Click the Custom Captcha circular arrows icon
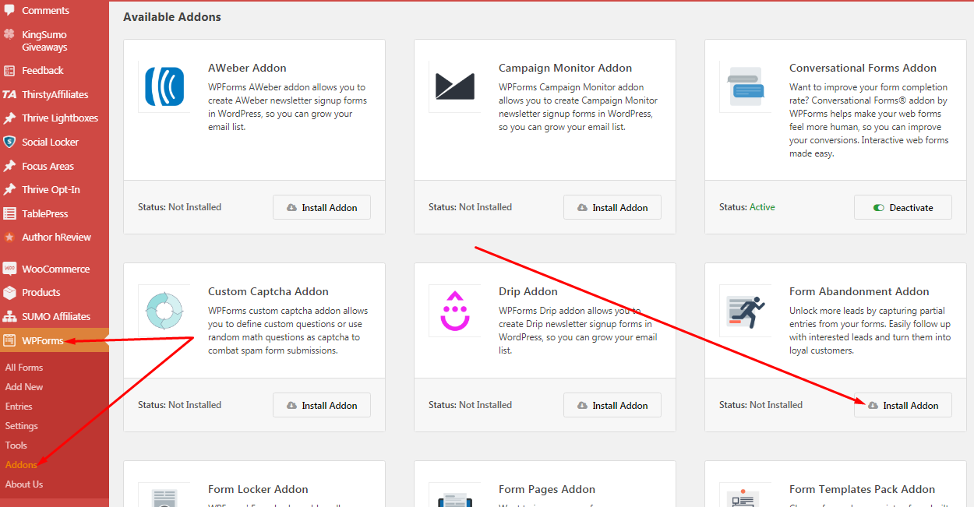This screenshot has width=974, height=507. click(x=164, y=310)
